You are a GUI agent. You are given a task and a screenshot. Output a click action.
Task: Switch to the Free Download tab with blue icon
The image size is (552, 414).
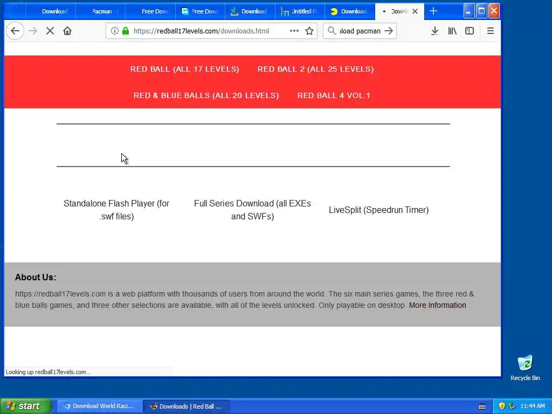click(200, 11)
